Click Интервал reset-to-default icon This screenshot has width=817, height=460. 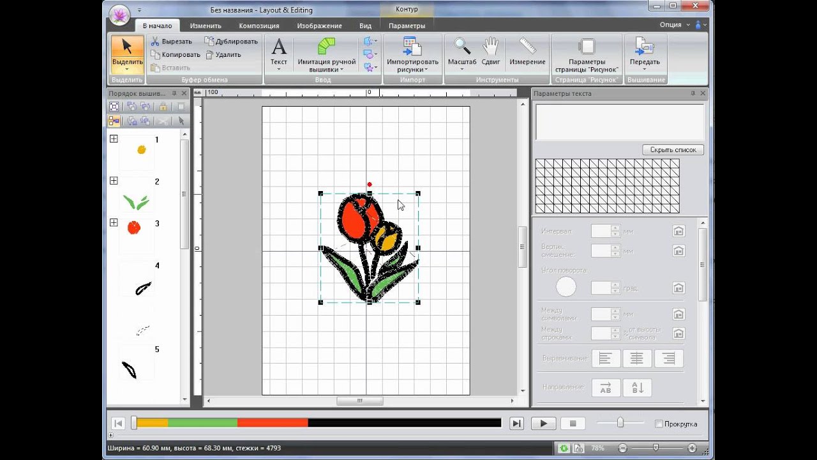click(678, 231)
